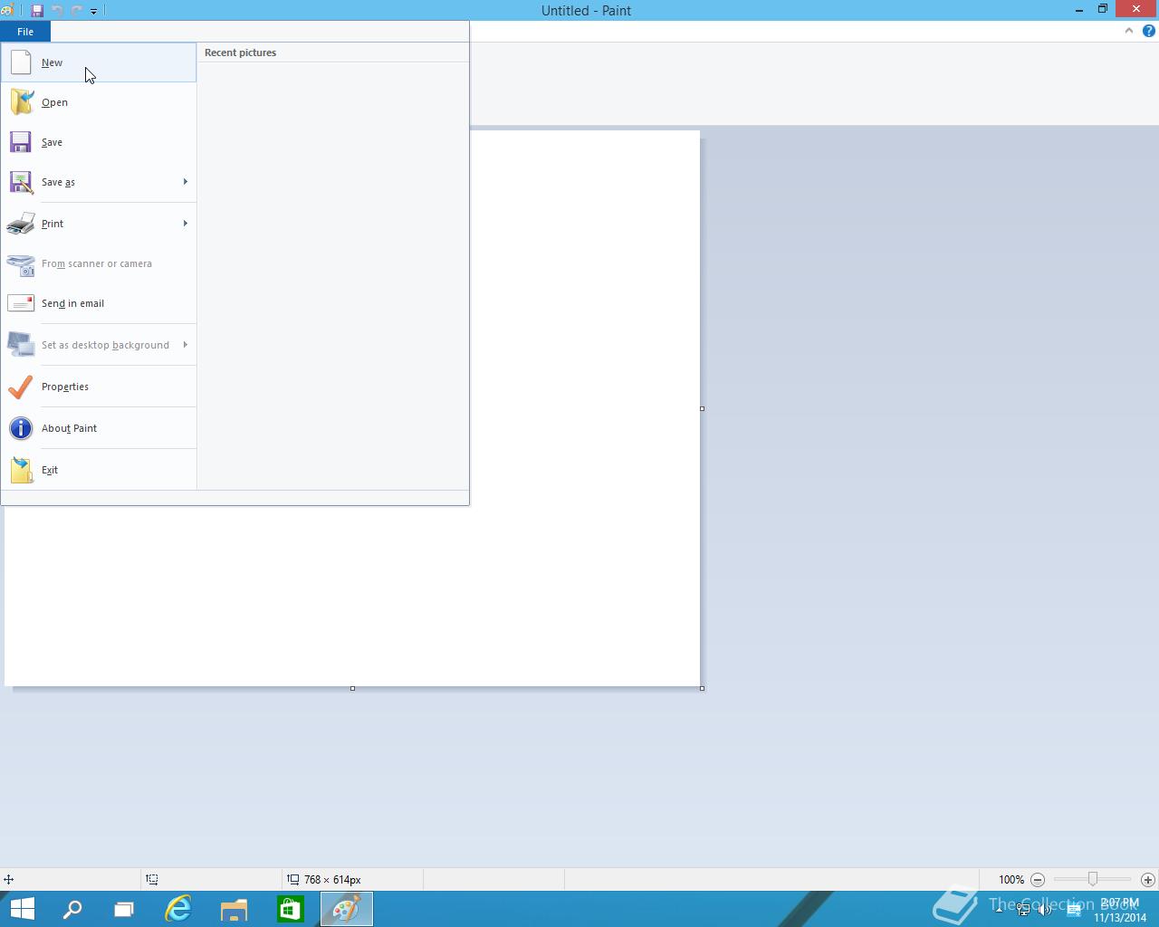This screenshot has width=1159, height=927.
Task: Launch Internet Explorer from taskbar
Action: pos(178,909)
